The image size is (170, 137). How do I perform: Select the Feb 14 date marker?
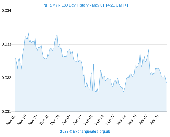pos(99,120)
